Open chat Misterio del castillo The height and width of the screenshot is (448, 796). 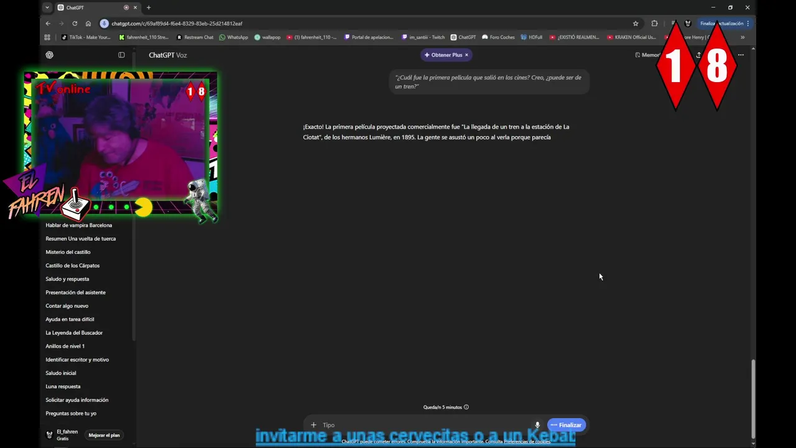coord(68,252)
